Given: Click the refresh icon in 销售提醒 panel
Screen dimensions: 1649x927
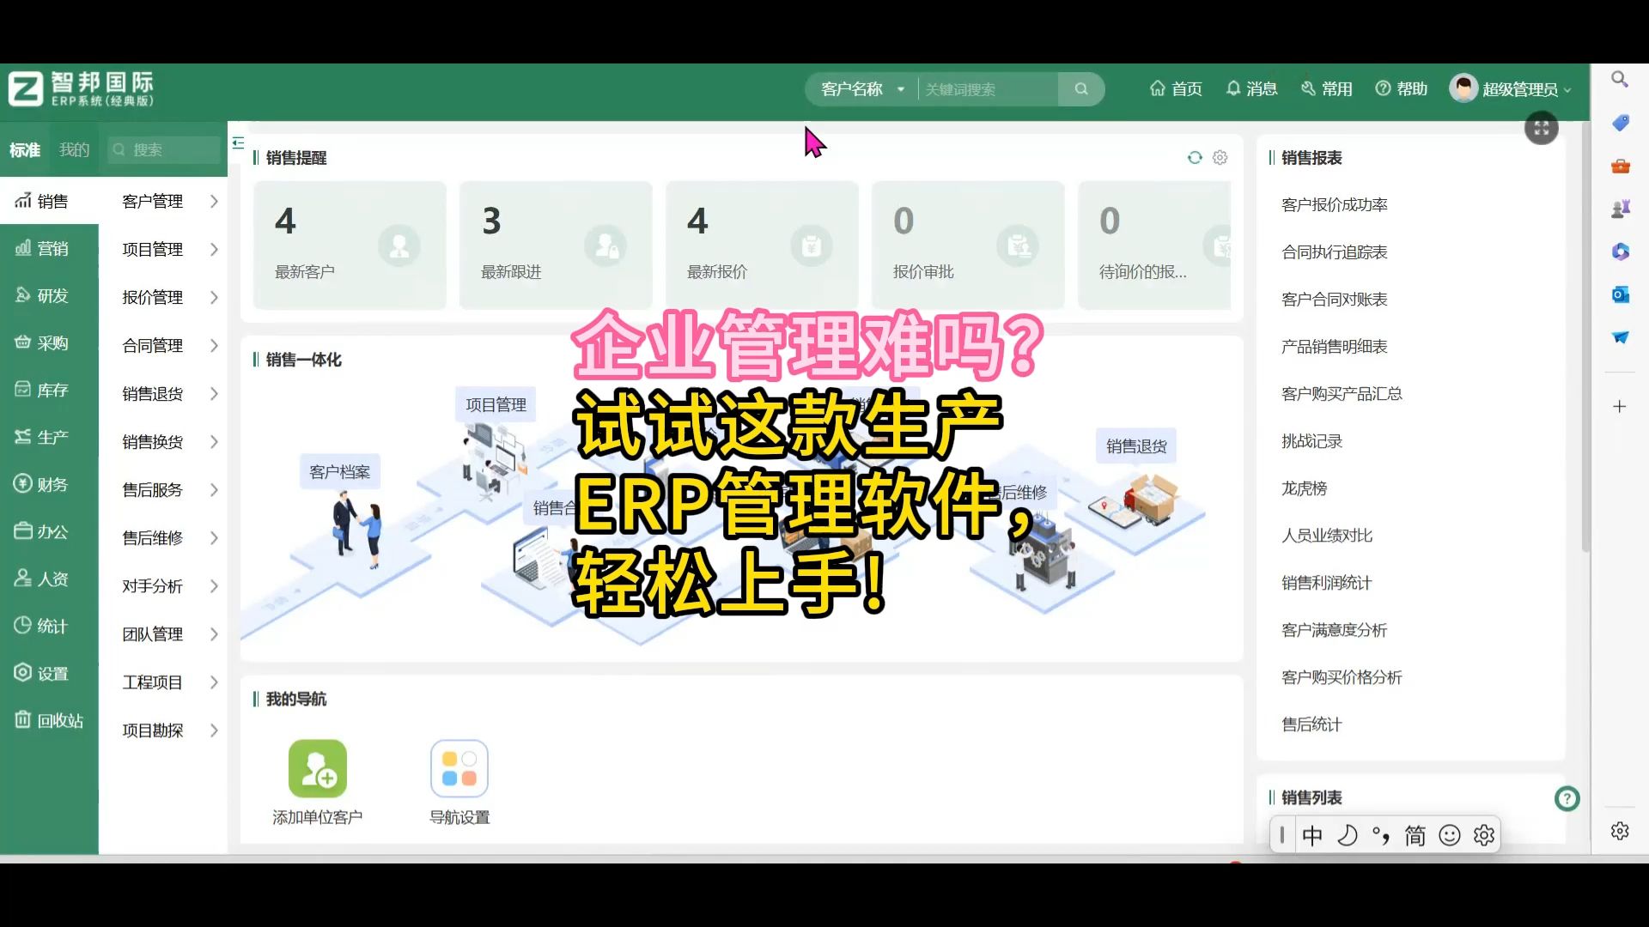Looking at the screenshot, I should click(x=1195, y=156).
